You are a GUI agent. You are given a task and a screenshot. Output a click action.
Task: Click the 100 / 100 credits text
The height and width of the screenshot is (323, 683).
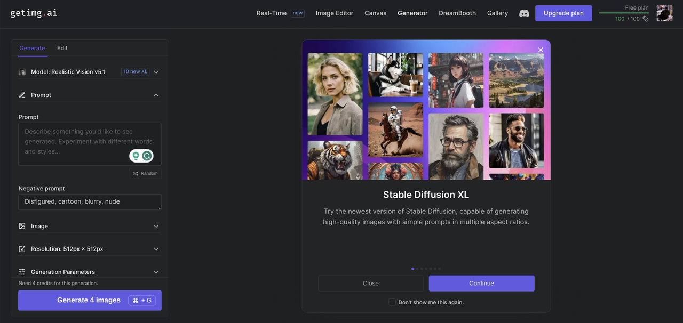[x=627, y=19]
